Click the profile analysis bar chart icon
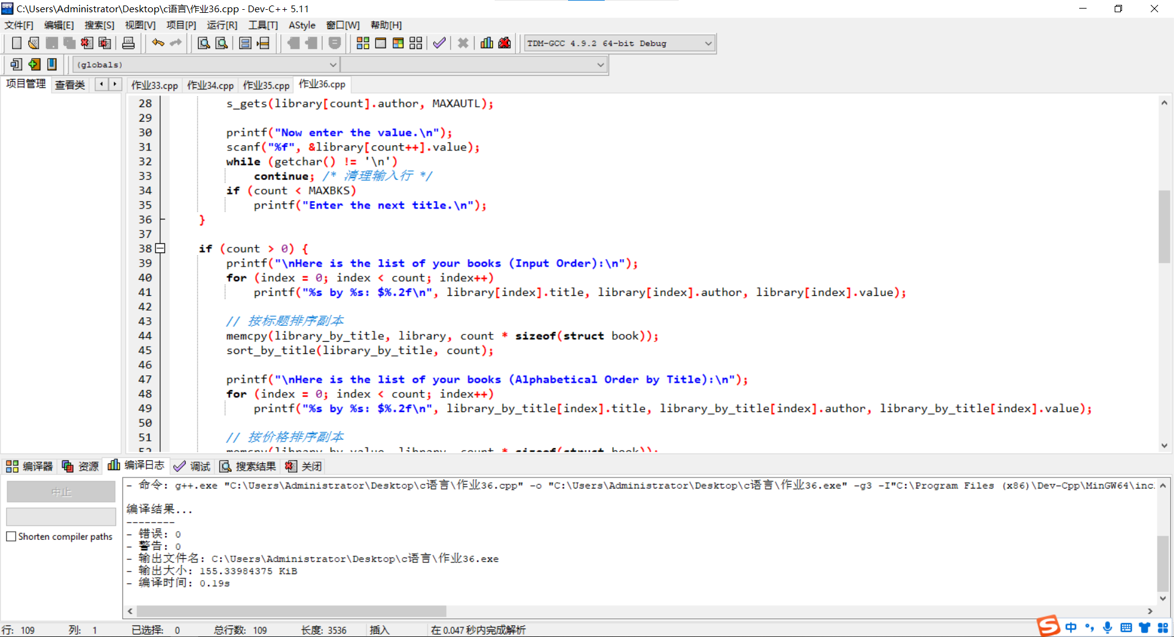Image resolution: width=1174 pixels, height=637 pixels. tap(487, 43)
